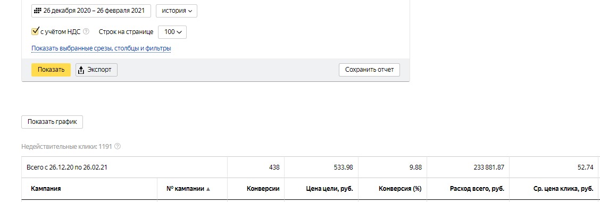This screenshot has width=600, height=202.
Task: Click the yellow Показать button
Action: coord(51,70)
